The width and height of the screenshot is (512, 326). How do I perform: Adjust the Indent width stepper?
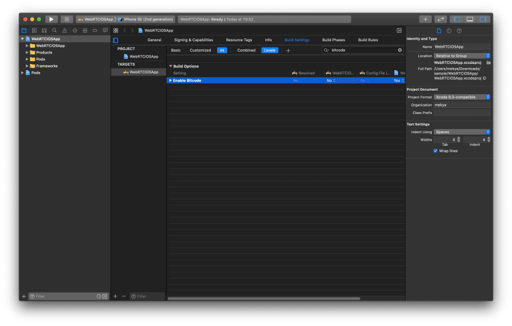pyautogui.click(x=489, y=139)
